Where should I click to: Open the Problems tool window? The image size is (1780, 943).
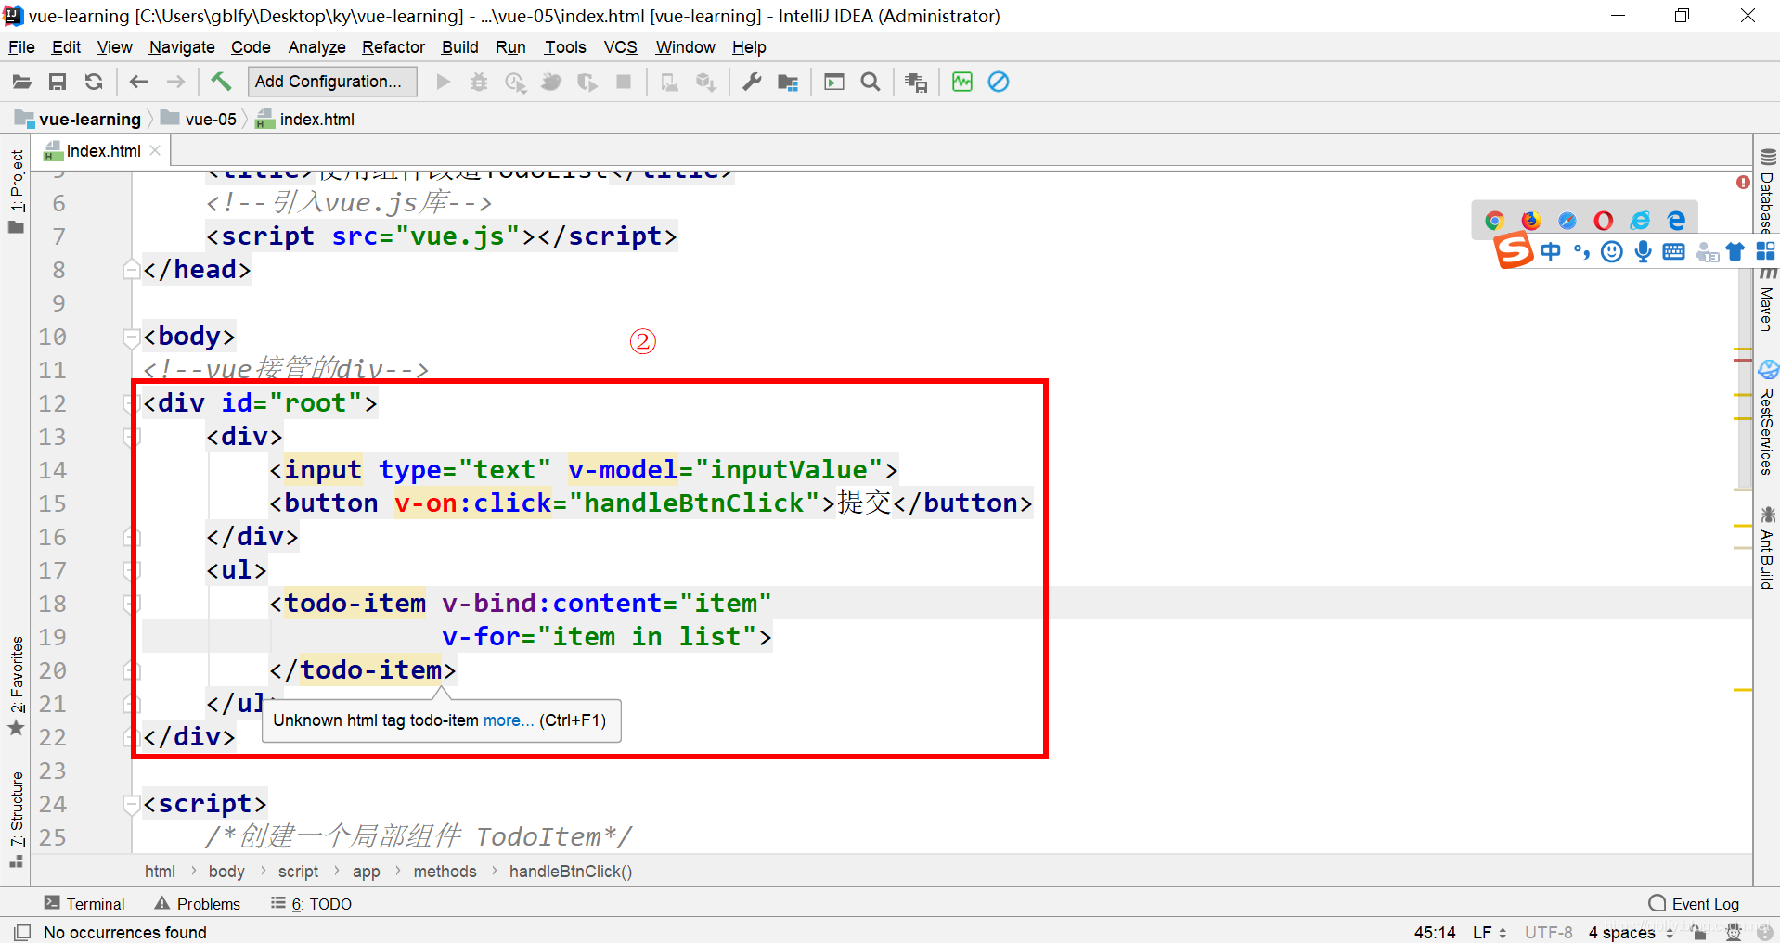(x=198, y=904)
